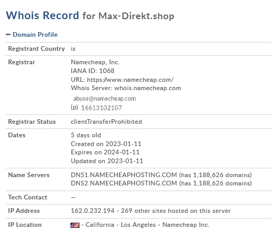
Task: Click the minus icon beside Domain Profile
Action: point(8,35)
